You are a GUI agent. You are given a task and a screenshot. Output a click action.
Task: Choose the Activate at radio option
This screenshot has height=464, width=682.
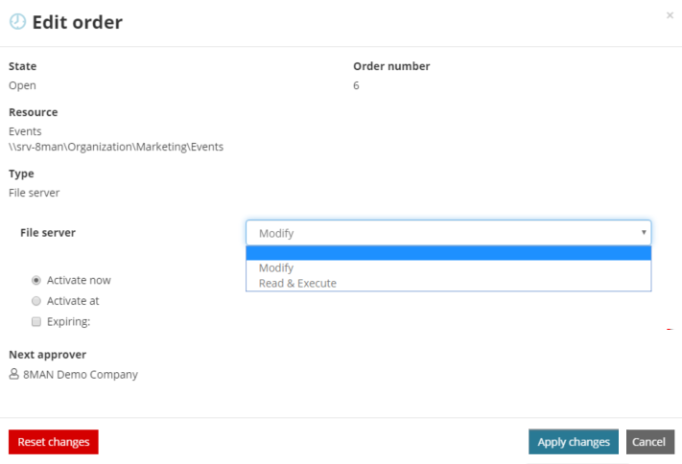[36, 301]
